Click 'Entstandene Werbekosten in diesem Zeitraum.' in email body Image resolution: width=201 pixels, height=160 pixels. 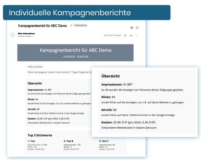click(x=49, y=123)
